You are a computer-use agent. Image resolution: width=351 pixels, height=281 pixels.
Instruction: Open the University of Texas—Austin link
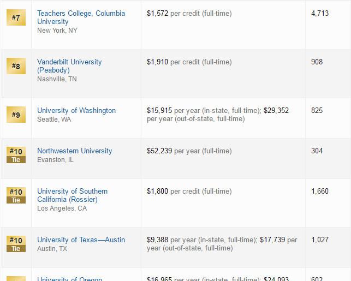[x=81, y=240]
